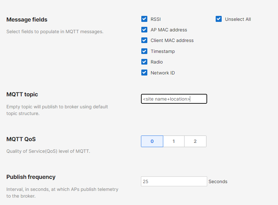Click the "RSSI" label text
The height and width of the screenshot is (205, 278).
[x=155, y=19]
